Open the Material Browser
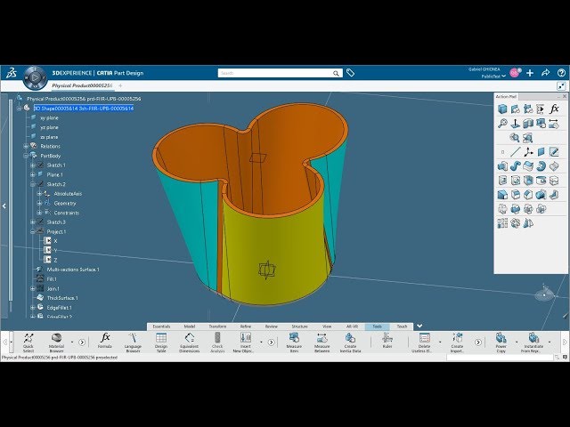This screenshot has height=427, width=570. [x=56, y=342]
